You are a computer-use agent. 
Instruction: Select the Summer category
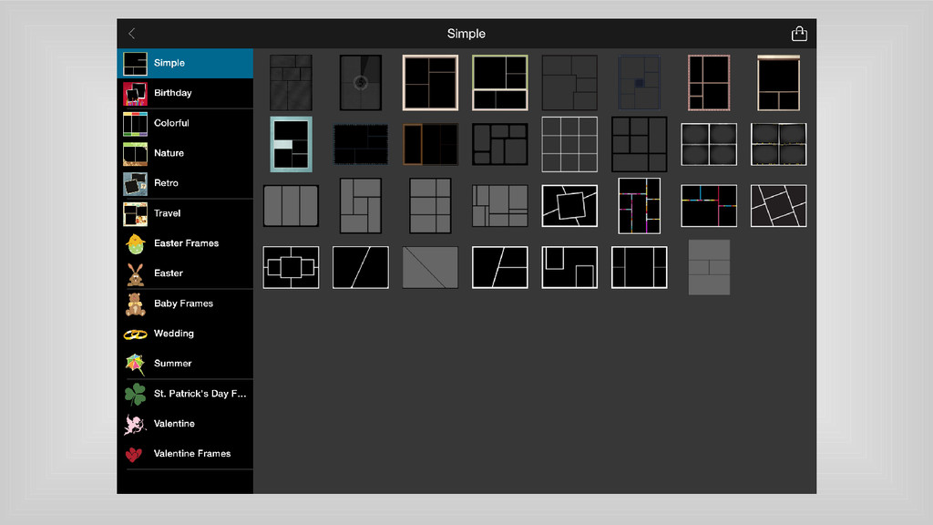185,364
